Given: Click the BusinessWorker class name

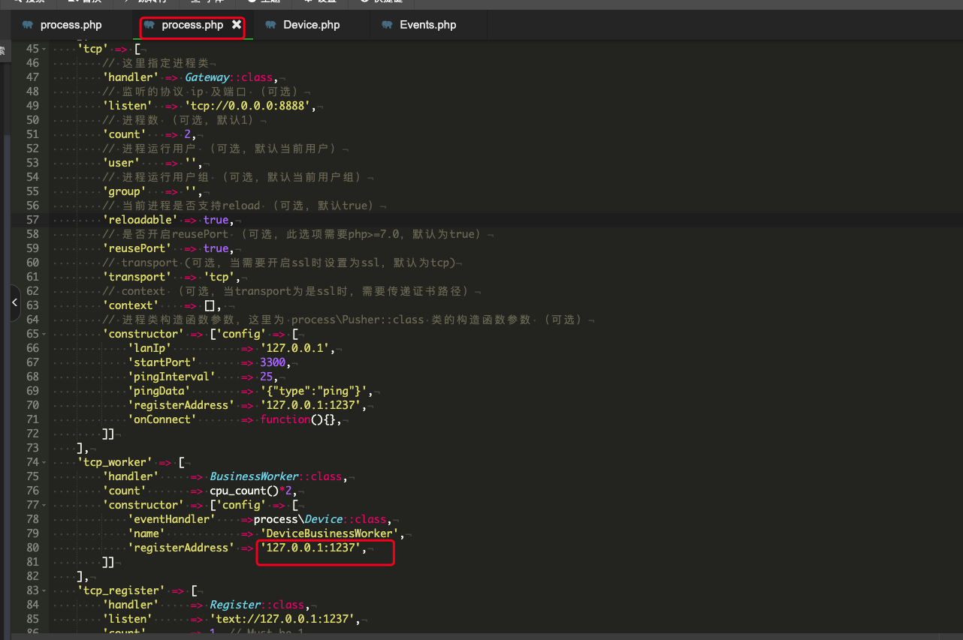Looking at the screenshot, I should click(254, 476).
